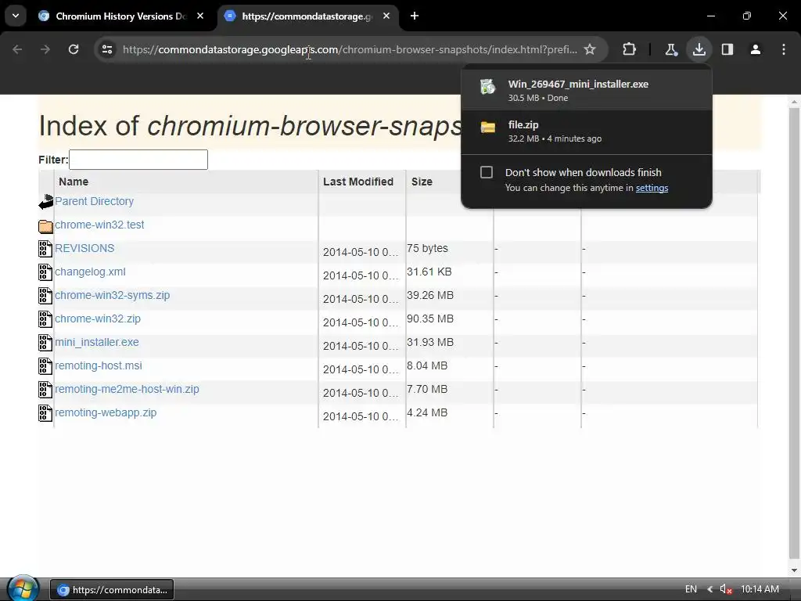Open the Windows Start button
Image resolution: width=801 pixels, height=601 pixels.
pyautogui.click(x=22, y=588)
